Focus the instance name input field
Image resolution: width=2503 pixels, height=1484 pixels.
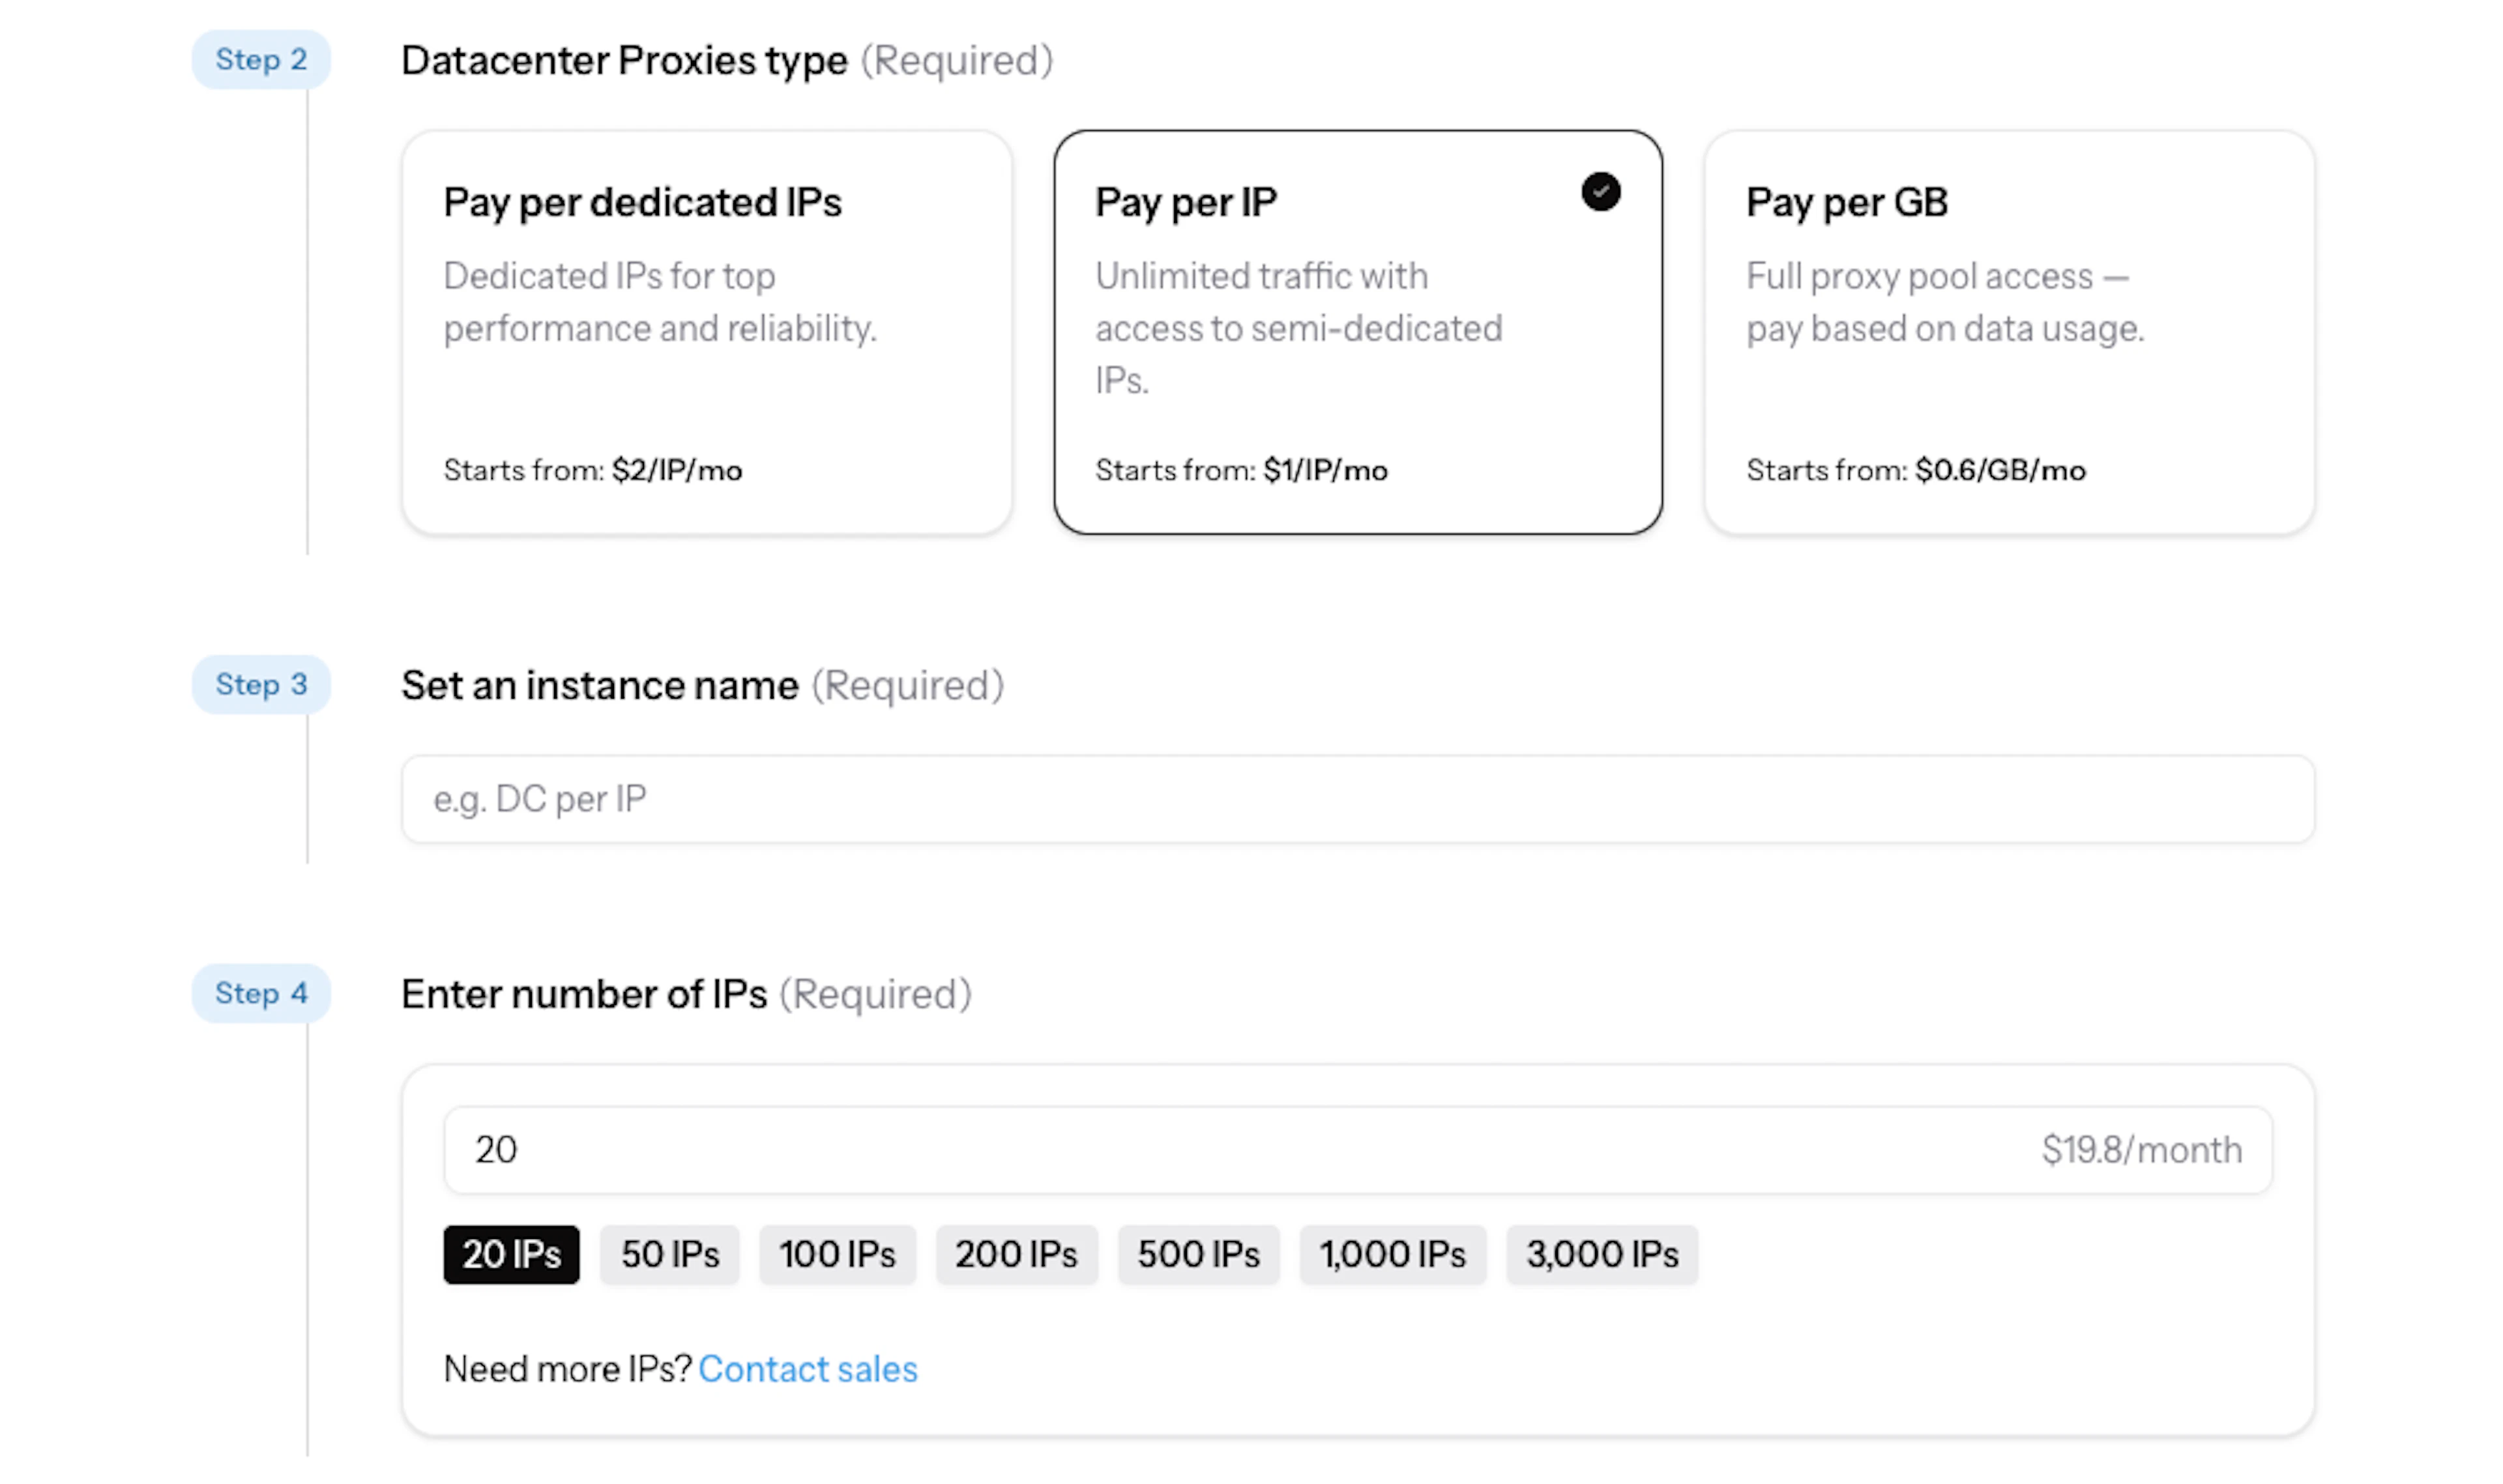tap(1358, 799)
